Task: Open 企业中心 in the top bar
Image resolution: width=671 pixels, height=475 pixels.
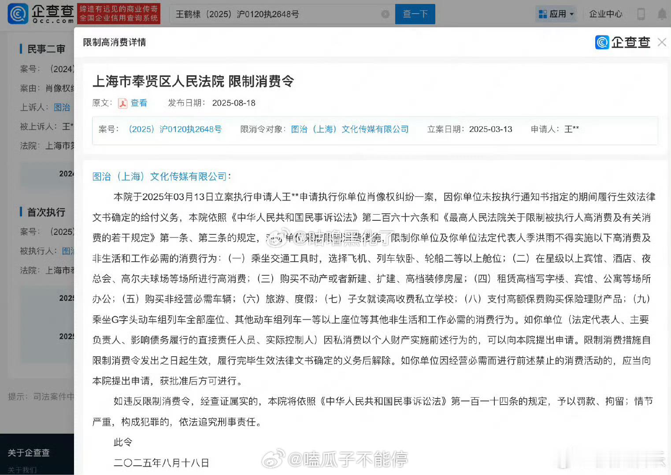Action: [x=605, y=14]
